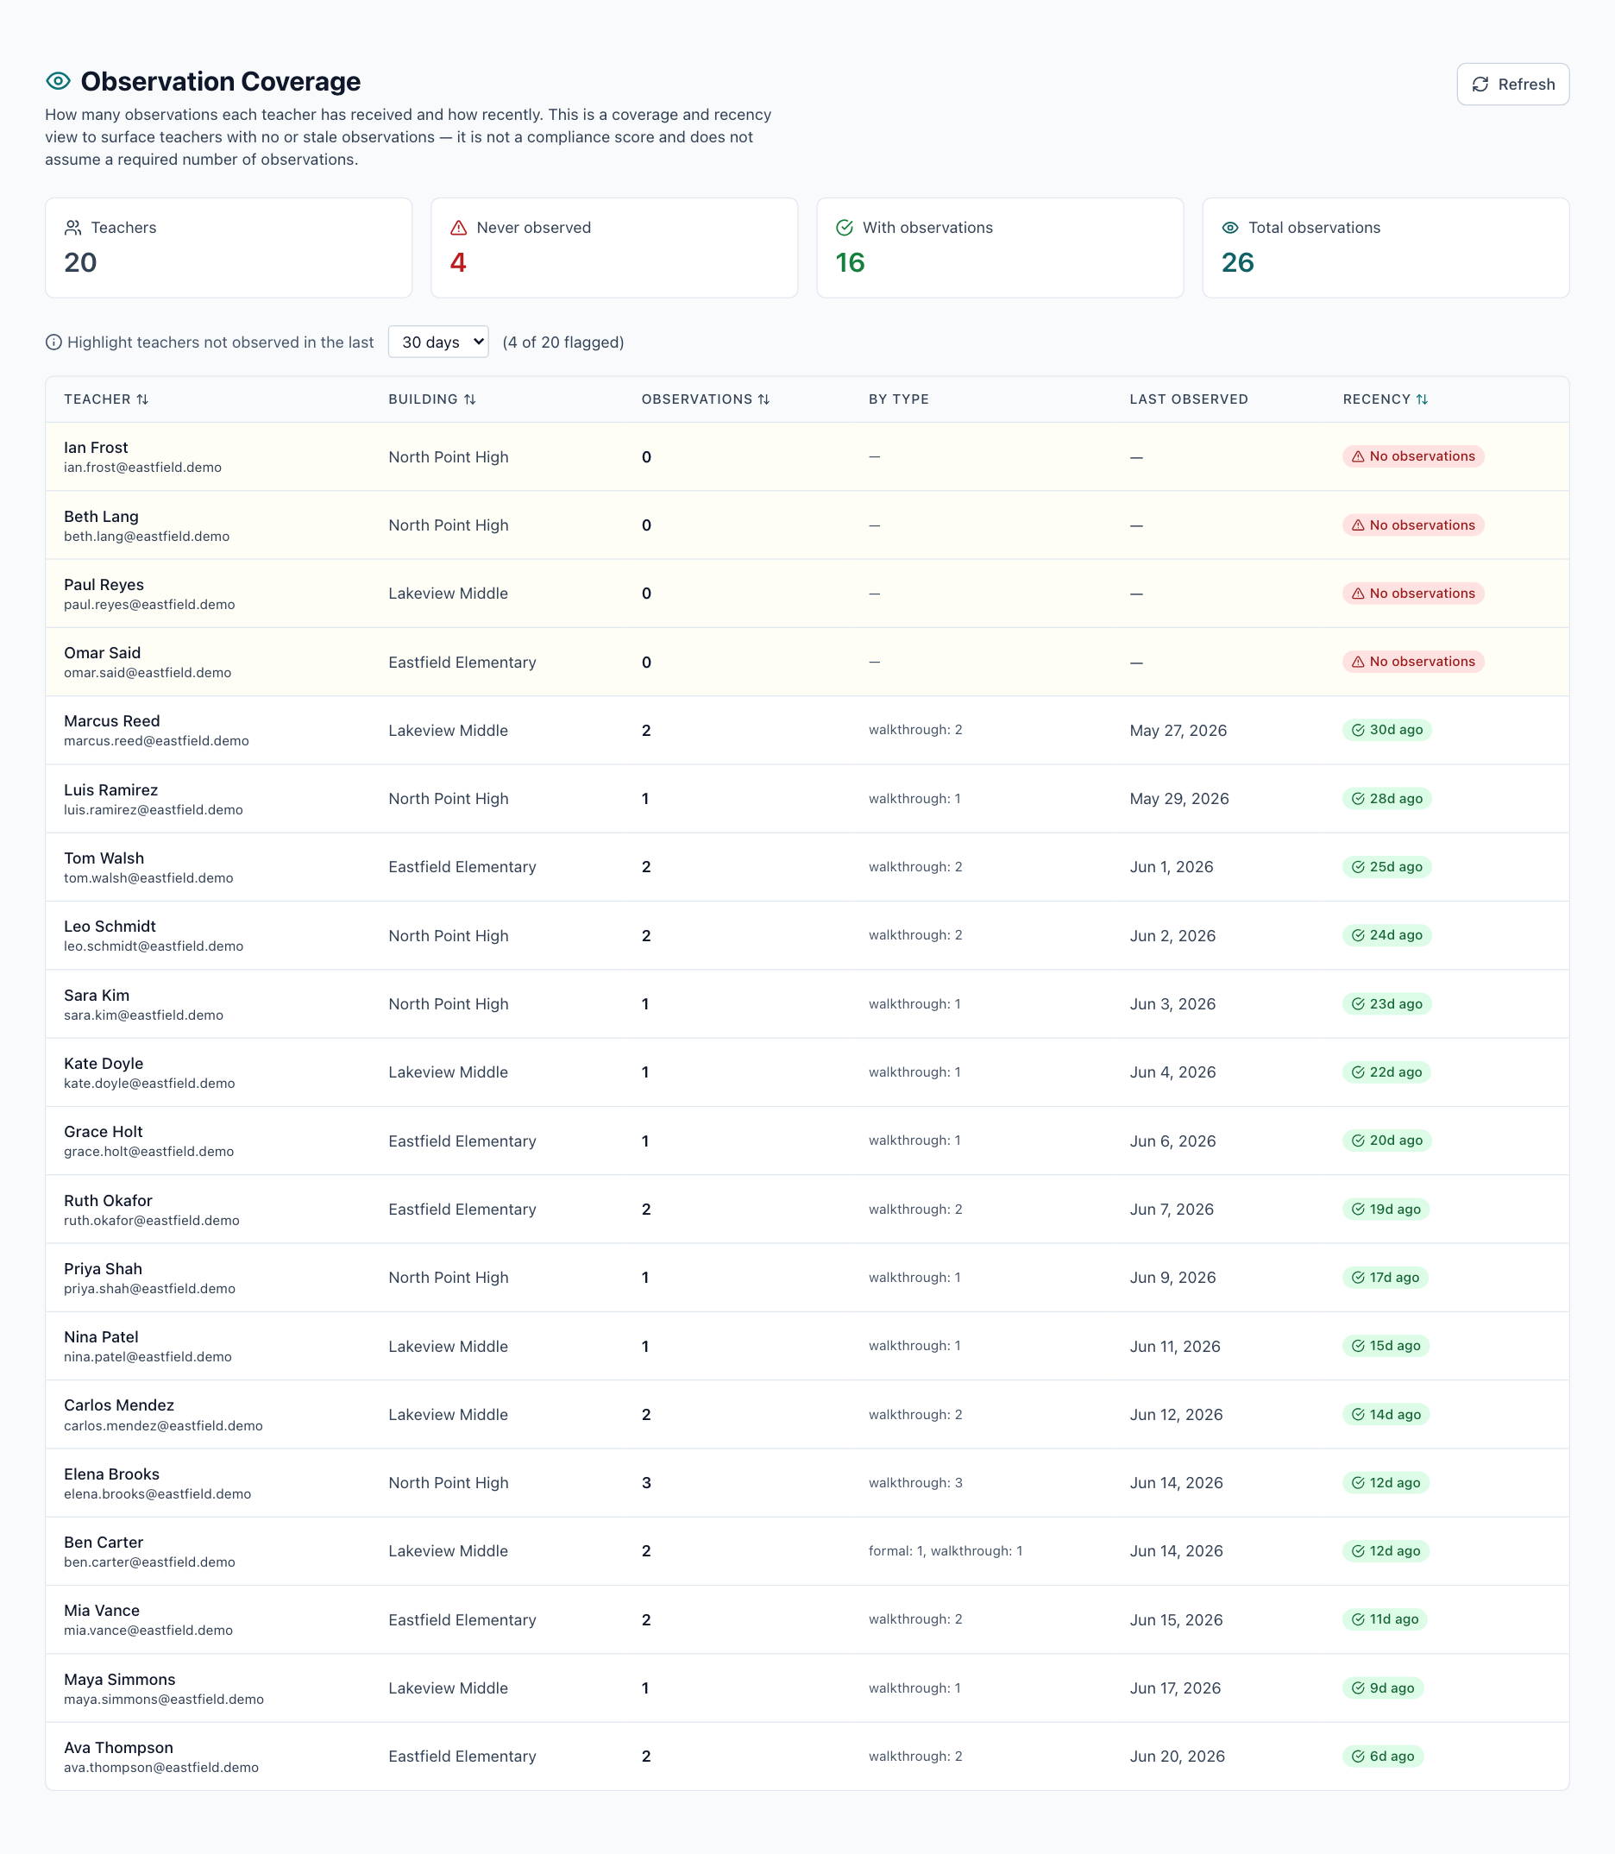Click the Observation Coverage page heading
This screenshot has height=1854, width=1615.
(221, 81)
